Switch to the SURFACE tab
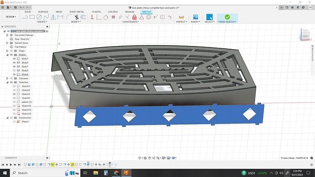Image resolution: width=315 pixels, height=177 pixels. point(43,12)
